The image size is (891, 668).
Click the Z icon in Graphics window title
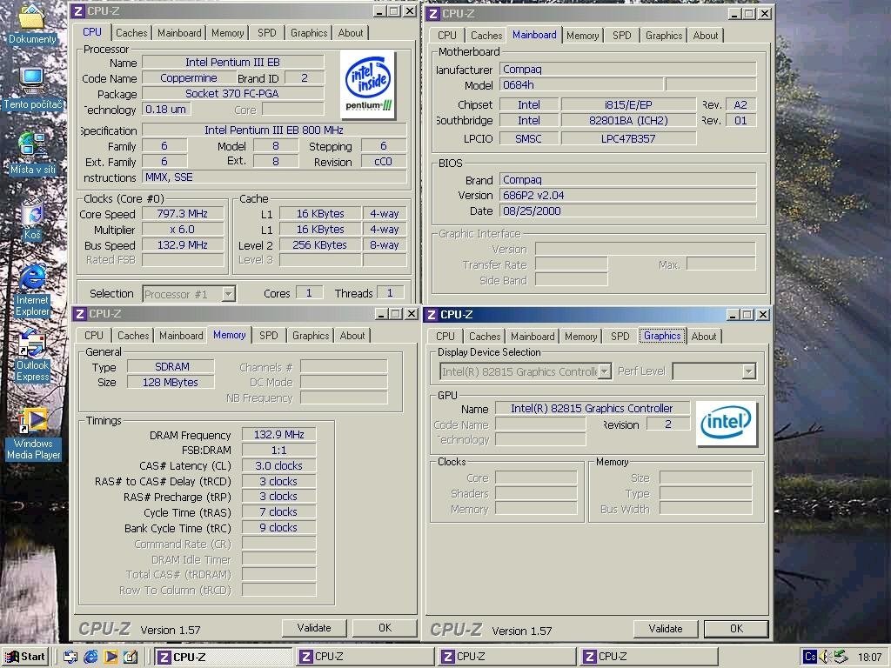pyautogui.click(x=432, y=315)
